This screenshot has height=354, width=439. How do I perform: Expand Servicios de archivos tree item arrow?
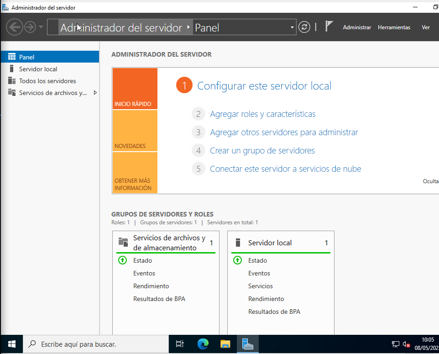[95, 93]
